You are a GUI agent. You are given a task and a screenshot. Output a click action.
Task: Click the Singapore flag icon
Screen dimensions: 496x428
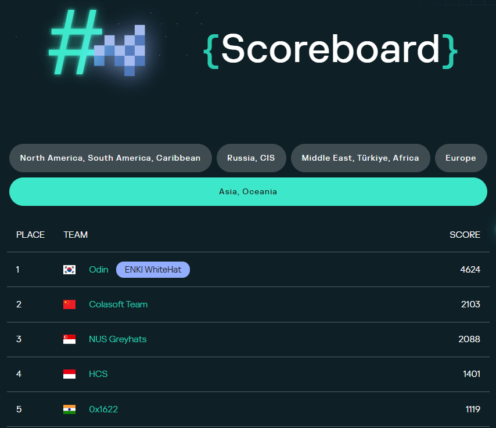coord(69,339)
